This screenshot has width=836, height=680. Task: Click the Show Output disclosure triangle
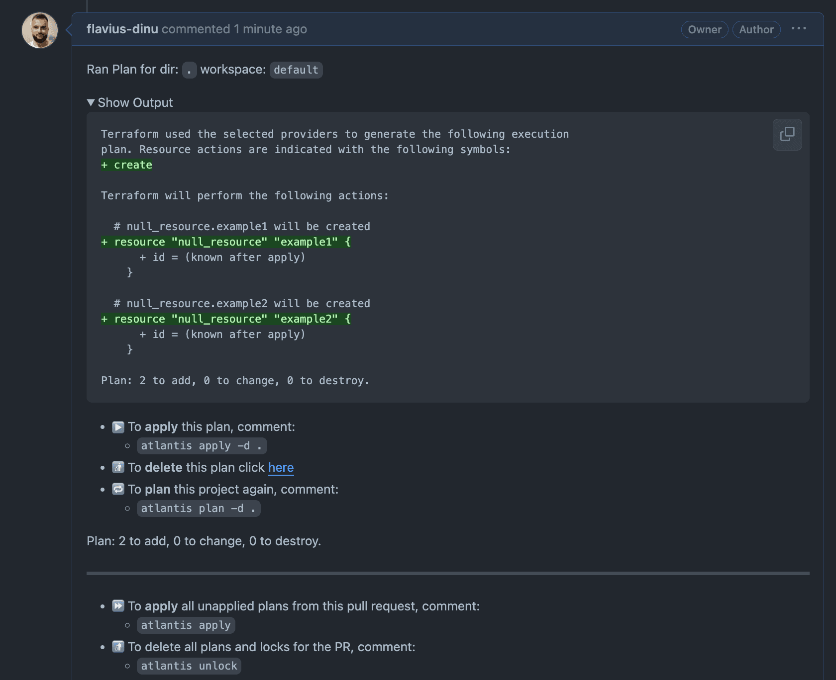(91, 102)
